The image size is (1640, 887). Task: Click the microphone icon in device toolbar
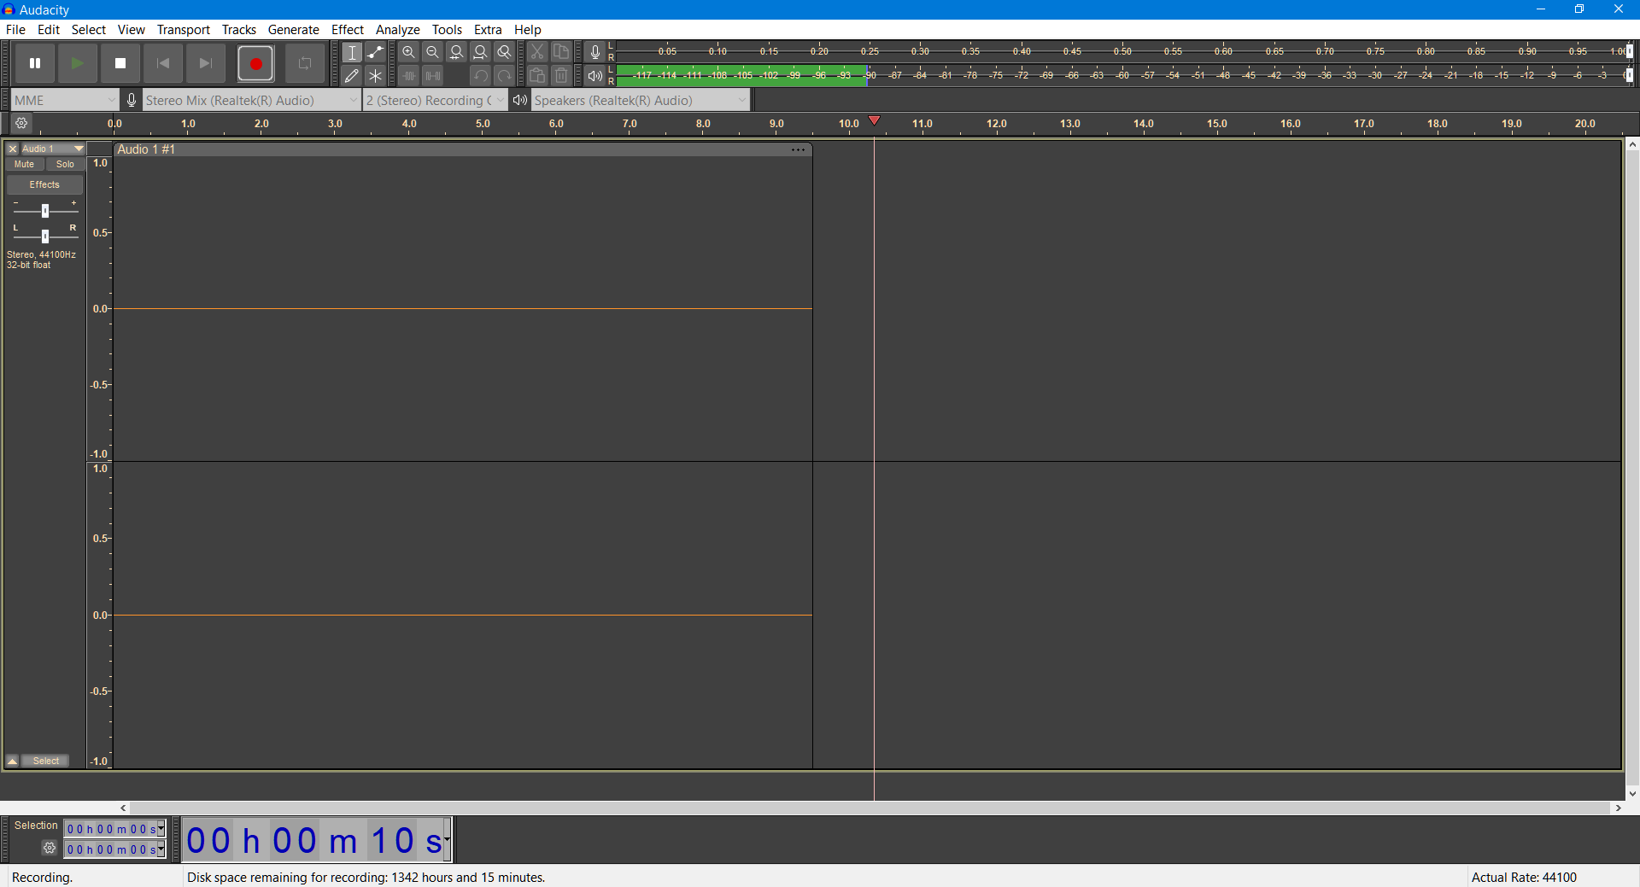(x=132, y=101)
